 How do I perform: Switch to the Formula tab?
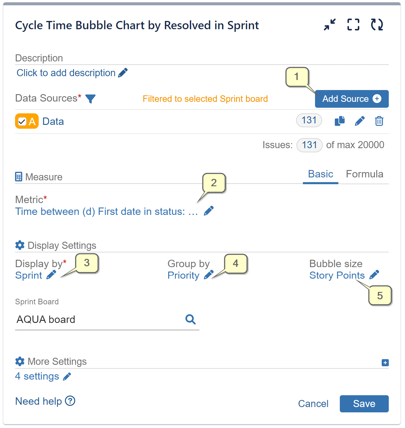click(x=365, y=174)
